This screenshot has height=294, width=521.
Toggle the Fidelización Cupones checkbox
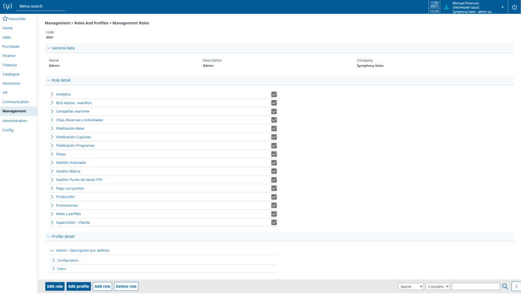(274, 137)
